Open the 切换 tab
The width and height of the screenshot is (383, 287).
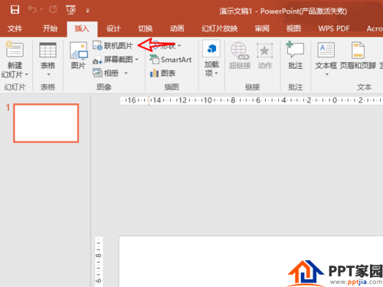tap(146, 28)
